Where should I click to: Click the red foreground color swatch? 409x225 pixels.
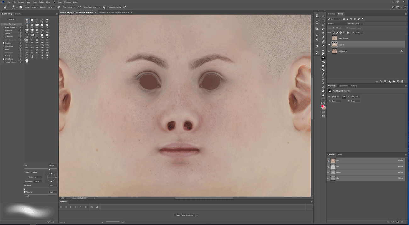point(322,107)
